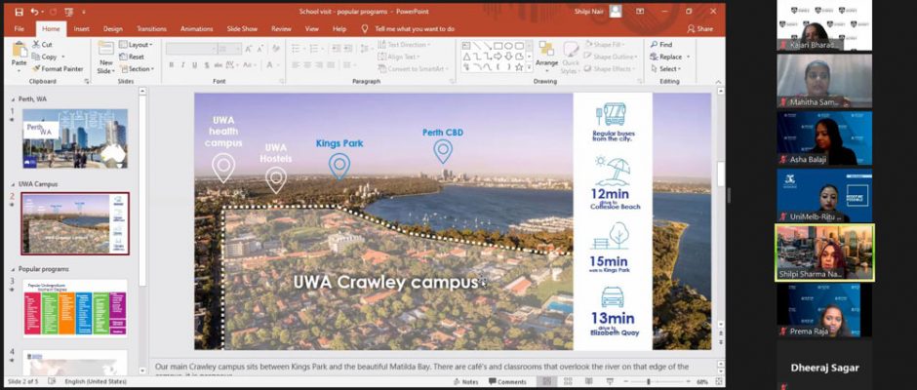Click the 68% zoom level
This screenshot has height=390, width=917.
tap(700, 382)
